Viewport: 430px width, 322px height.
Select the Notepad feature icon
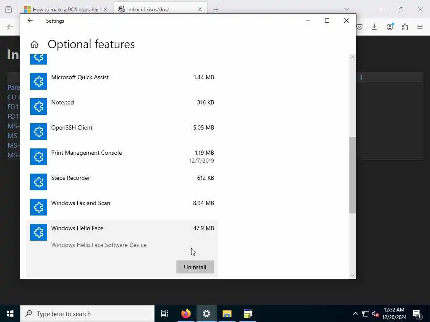38,106
